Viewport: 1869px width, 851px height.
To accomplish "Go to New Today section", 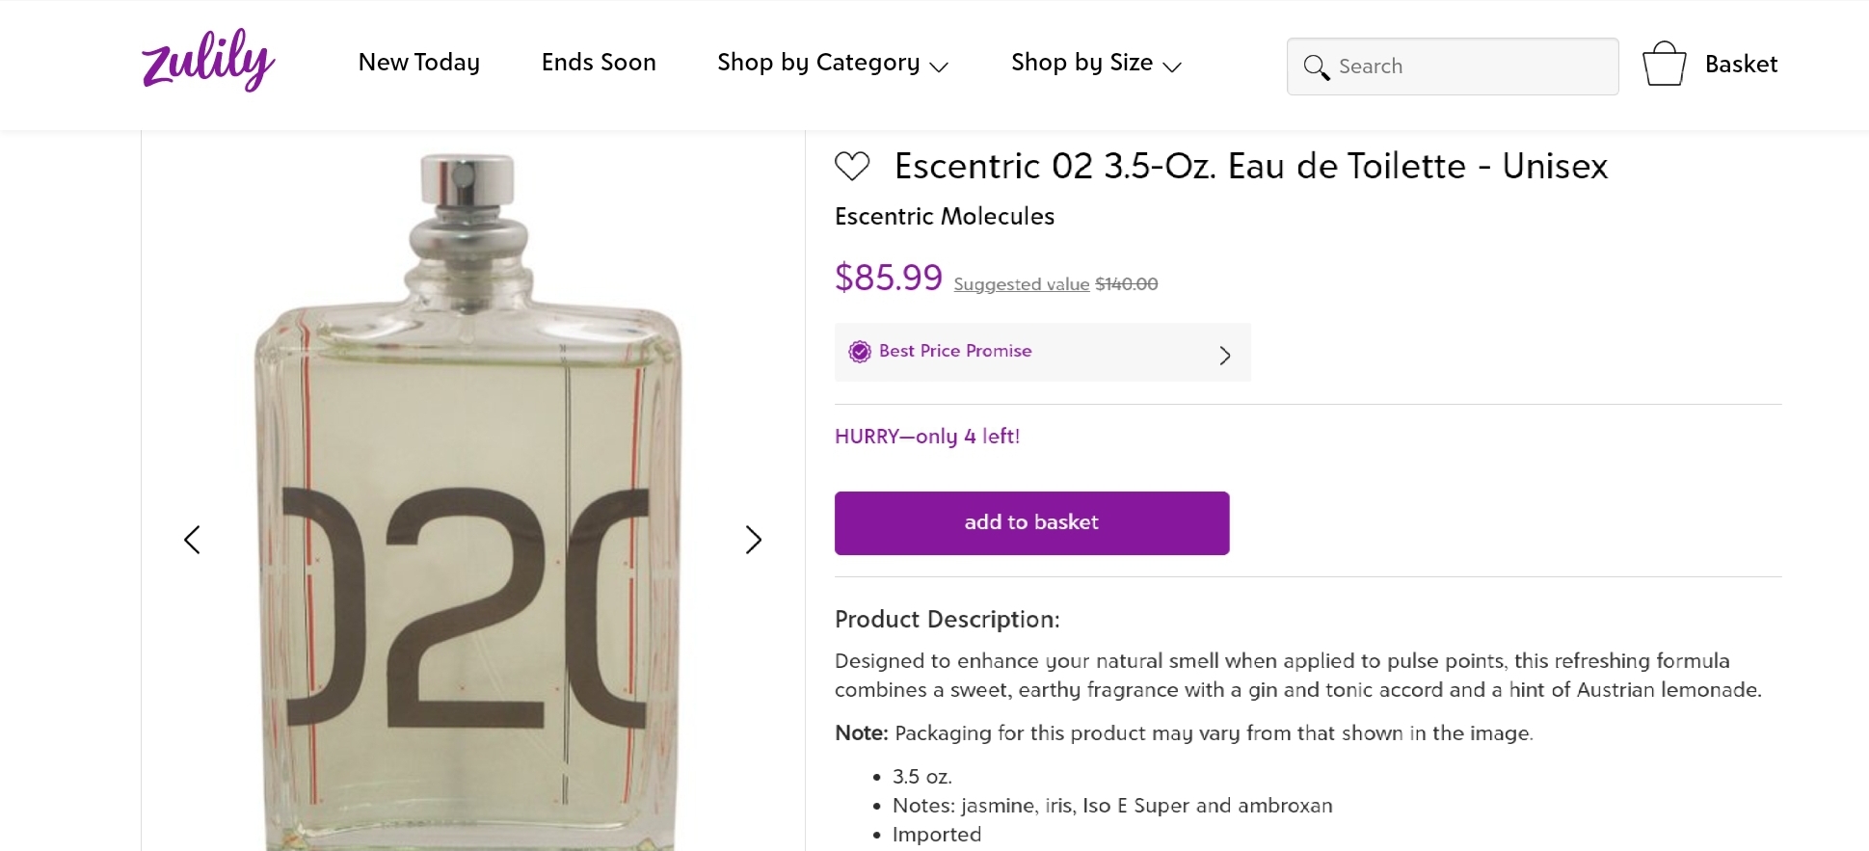I will (x=418, y=63).
